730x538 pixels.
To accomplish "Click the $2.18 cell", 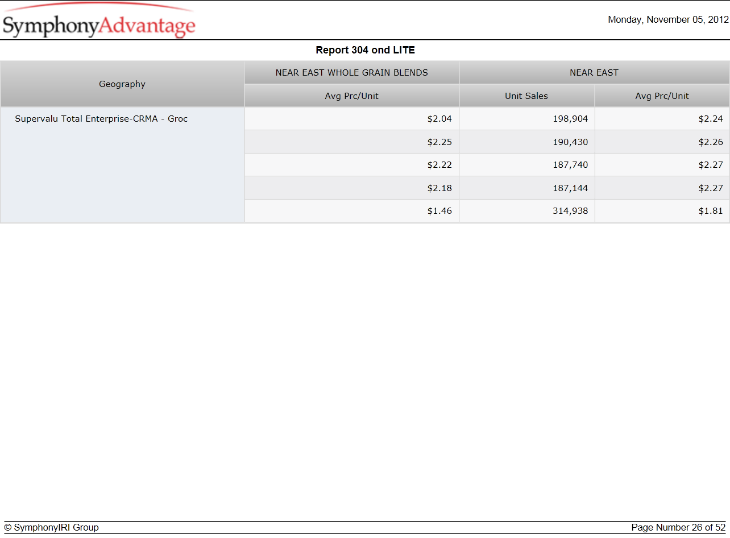I will [x=352, y=188].
